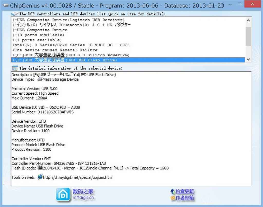Click the device list scroll down arrow
Viewport: 263px width, 207px height.
click(x=248, y=59)
